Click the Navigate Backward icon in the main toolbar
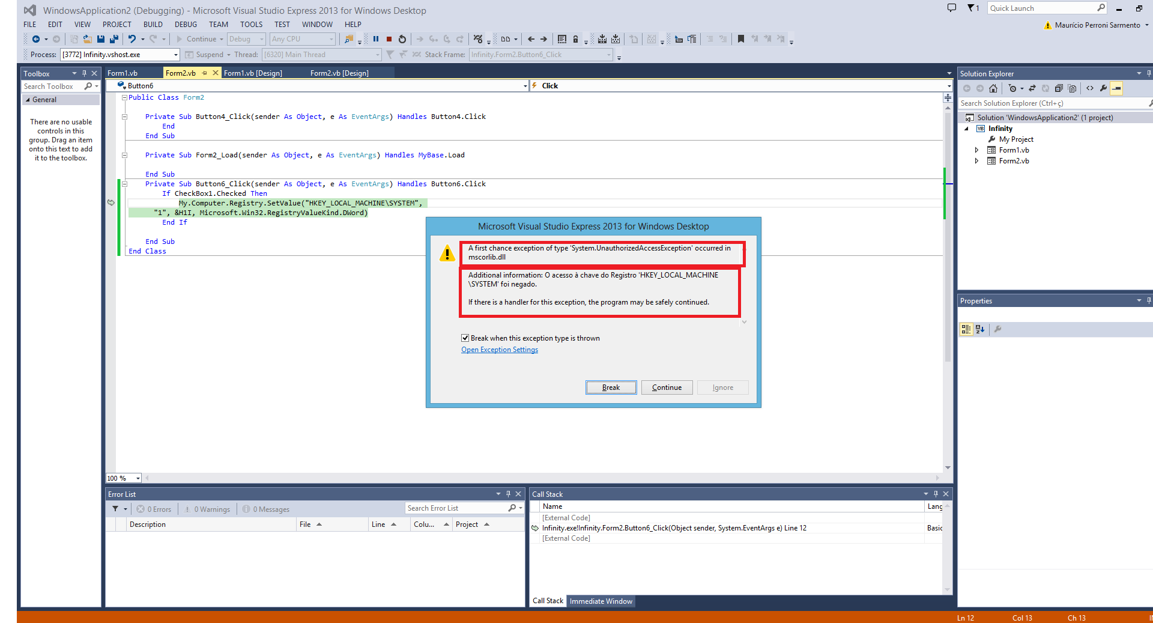Viewport: 1153px width, 623px height. pyautogui.click(x=36, y=39)
